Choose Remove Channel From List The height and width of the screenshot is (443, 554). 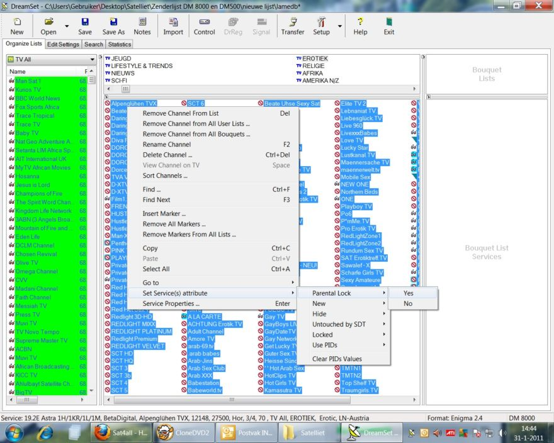click(x=213, y=113)
